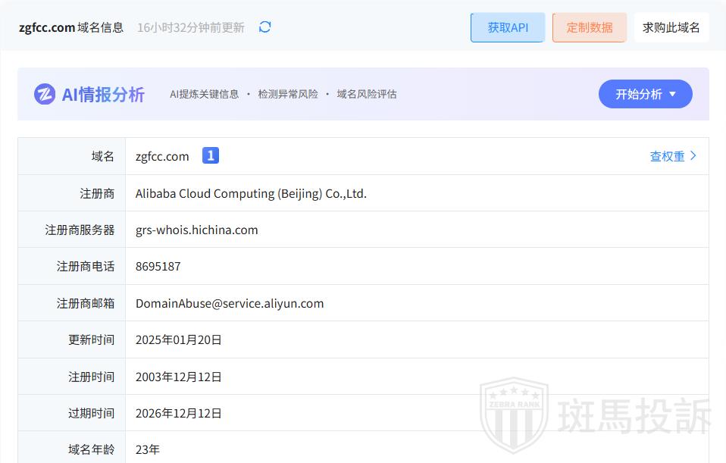Select the Alibaba Cloud Computing registrar text
Screen dimensions: 726x463
point(251,193)
